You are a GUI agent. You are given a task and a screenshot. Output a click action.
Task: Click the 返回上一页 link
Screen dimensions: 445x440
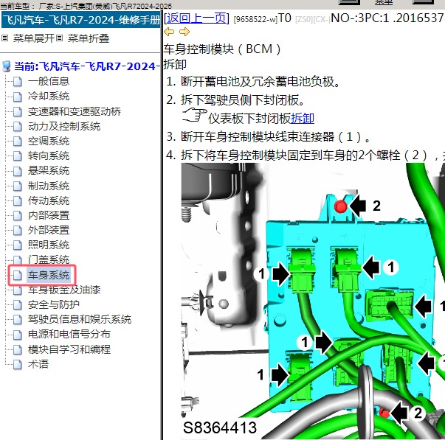pos(196,18)
